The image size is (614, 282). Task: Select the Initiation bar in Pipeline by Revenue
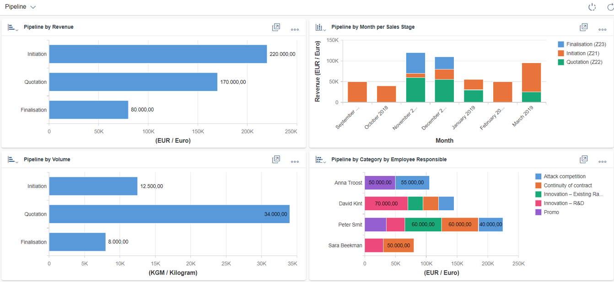tap(158, 54)
